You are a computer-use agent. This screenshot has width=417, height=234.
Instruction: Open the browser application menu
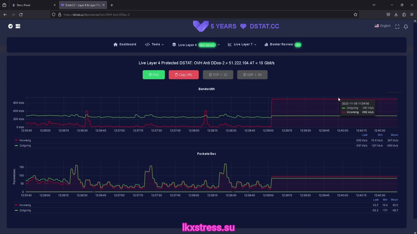pos(412,15)
